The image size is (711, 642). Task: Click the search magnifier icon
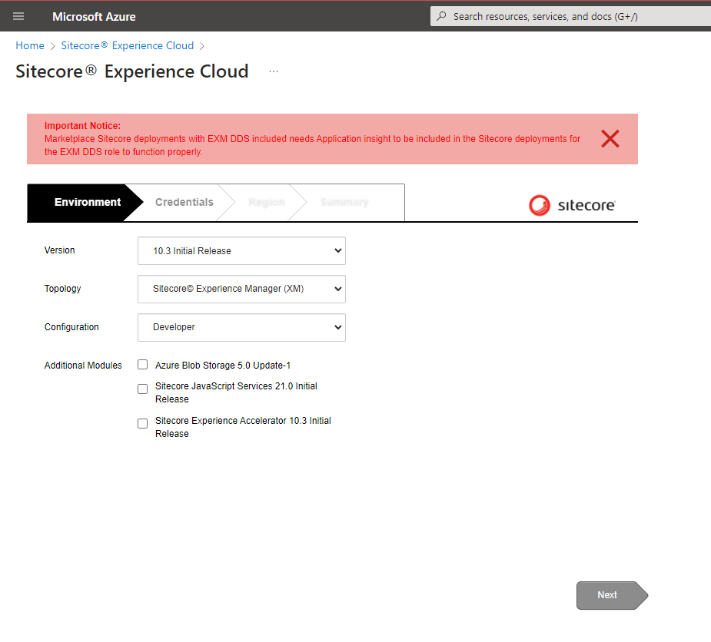pos(441,16)
